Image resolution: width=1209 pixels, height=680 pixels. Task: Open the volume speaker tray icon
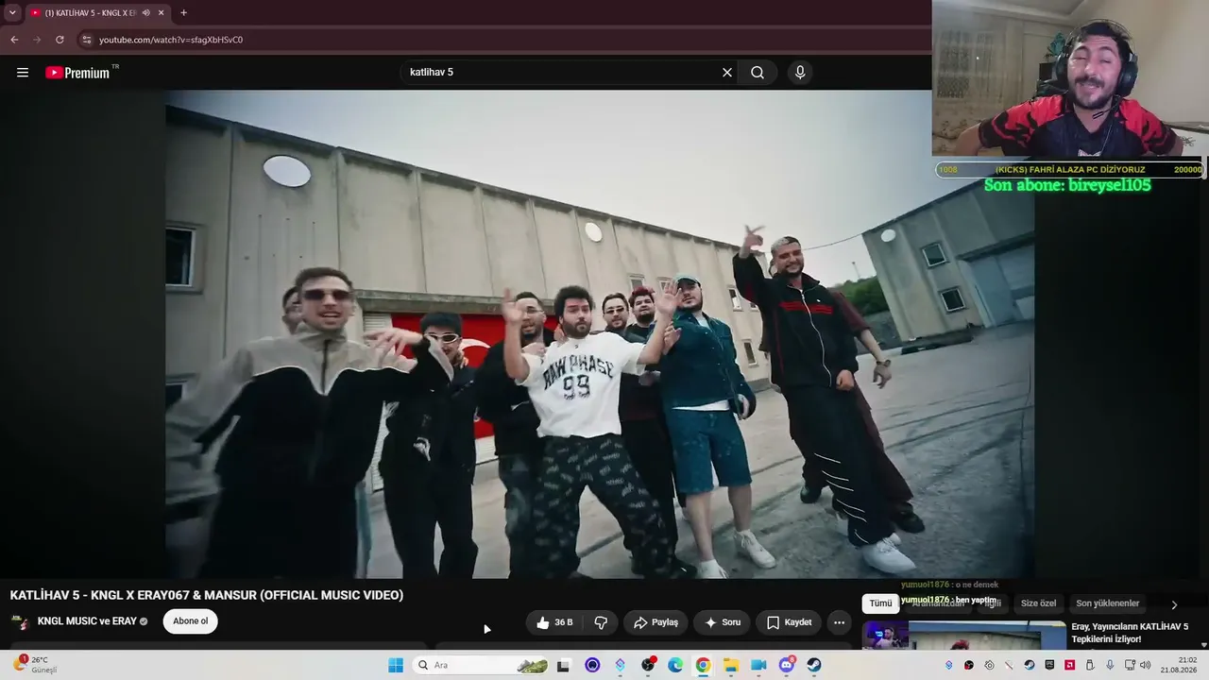1146,665
